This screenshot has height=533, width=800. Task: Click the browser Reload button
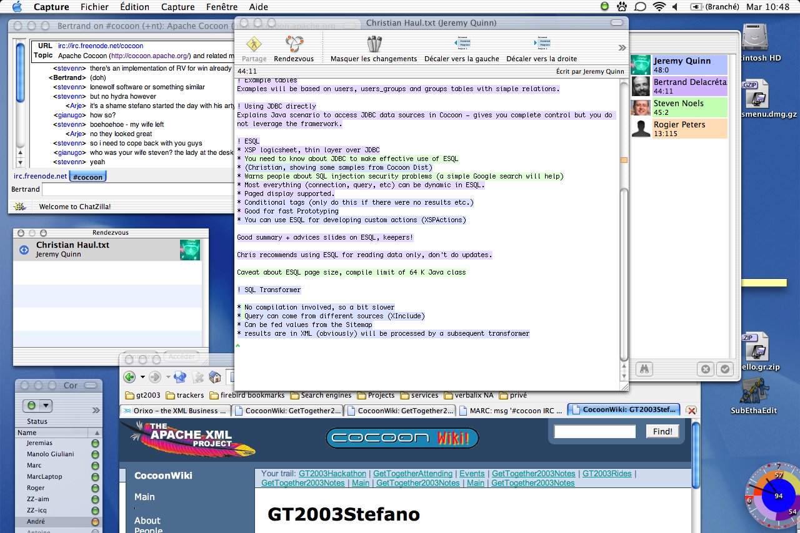[x=181, y=377]
